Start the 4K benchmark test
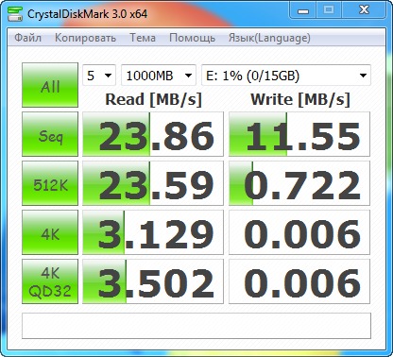 point(50,232)
